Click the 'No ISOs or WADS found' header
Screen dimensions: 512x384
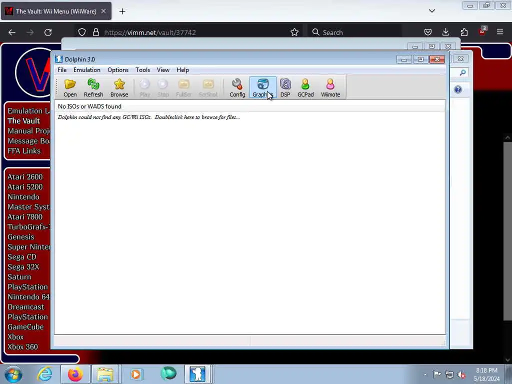89,106
